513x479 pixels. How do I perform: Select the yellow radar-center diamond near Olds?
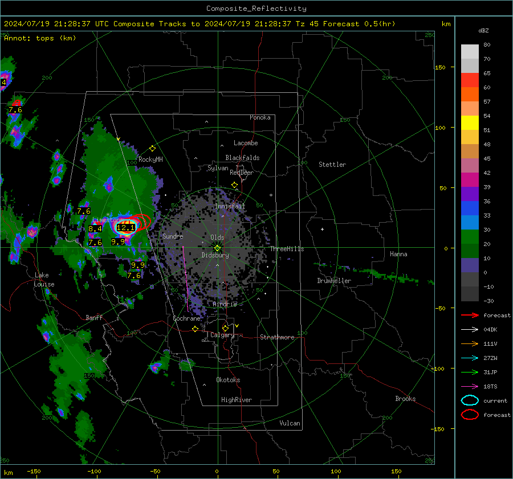(x=218, y=248)
